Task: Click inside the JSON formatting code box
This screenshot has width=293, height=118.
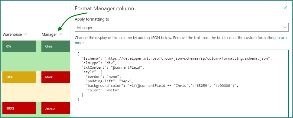Action: (x=182, y=84)
